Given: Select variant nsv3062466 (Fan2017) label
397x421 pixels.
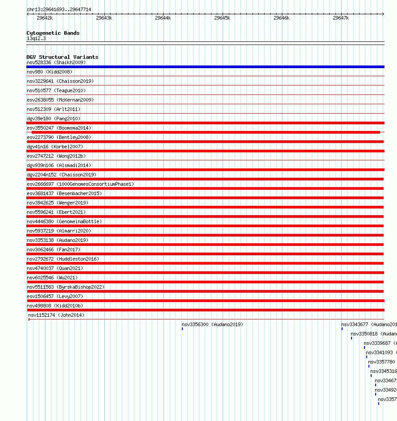Looking at the screenshot, I should pos(54,249).
